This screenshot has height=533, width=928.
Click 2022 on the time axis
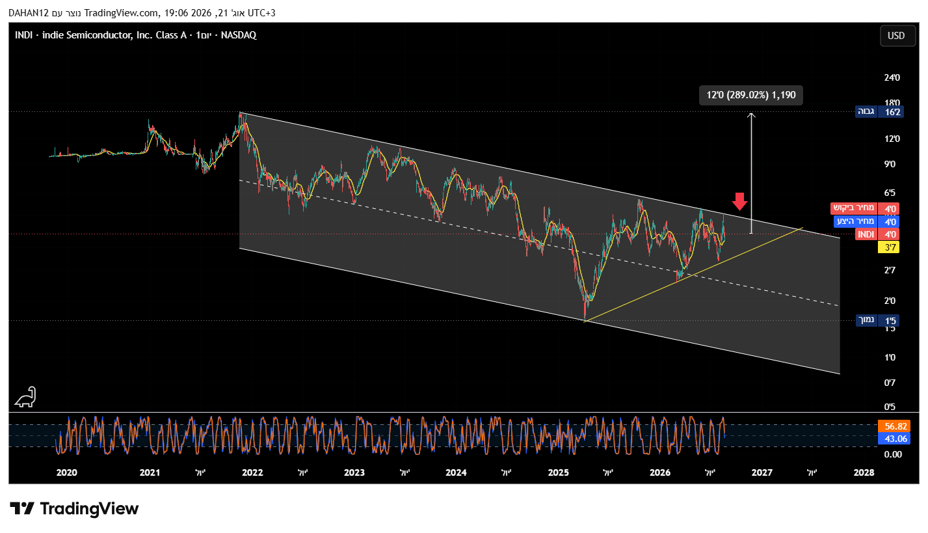[252, 472]
